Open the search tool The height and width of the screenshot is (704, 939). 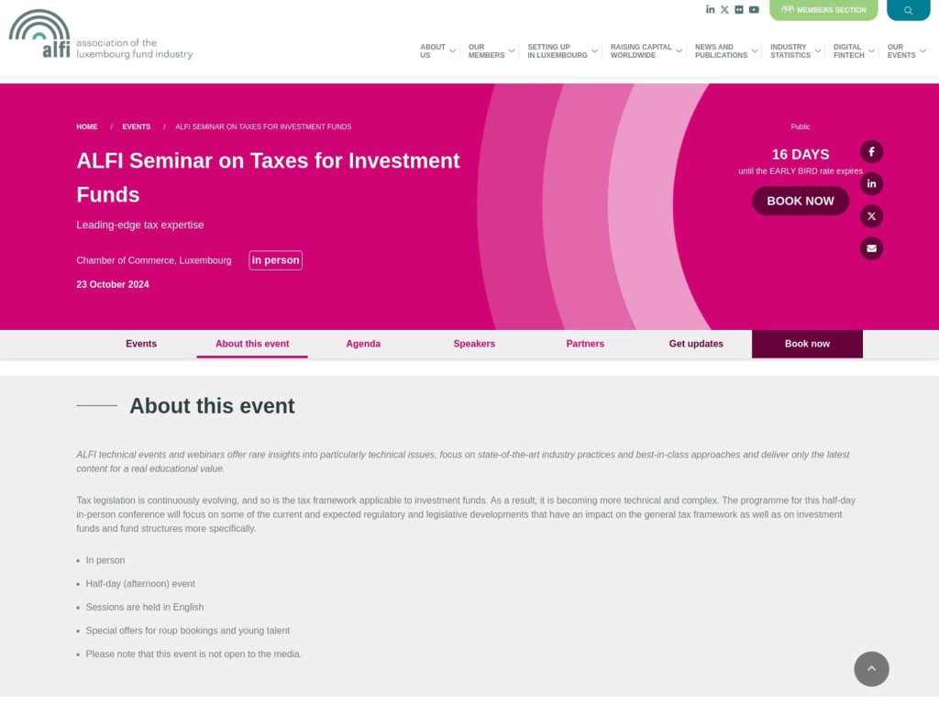coord(908,9)
